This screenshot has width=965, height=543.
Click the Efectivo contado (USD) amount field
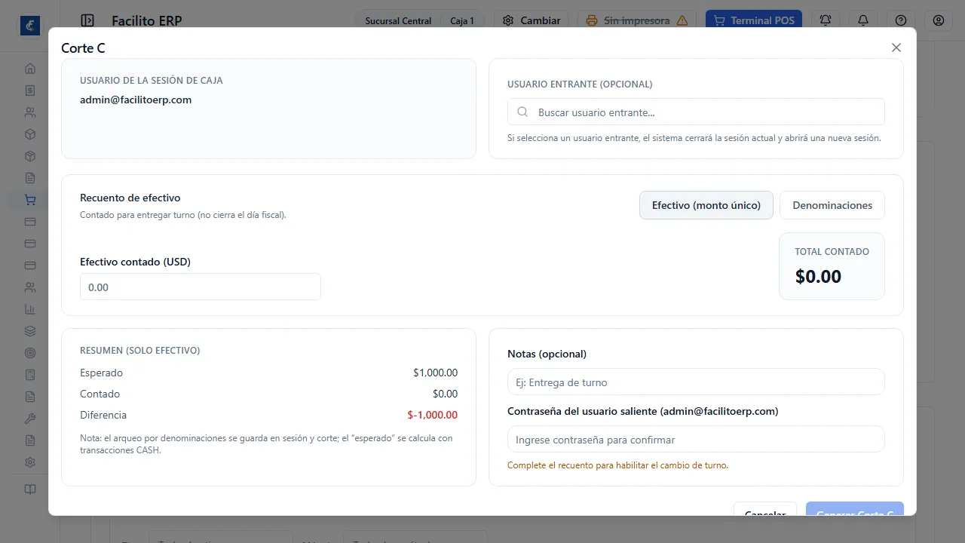(x=201, y=287)
